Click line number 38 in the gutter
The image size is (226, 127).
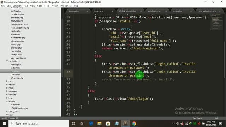[x=68, y=99]
